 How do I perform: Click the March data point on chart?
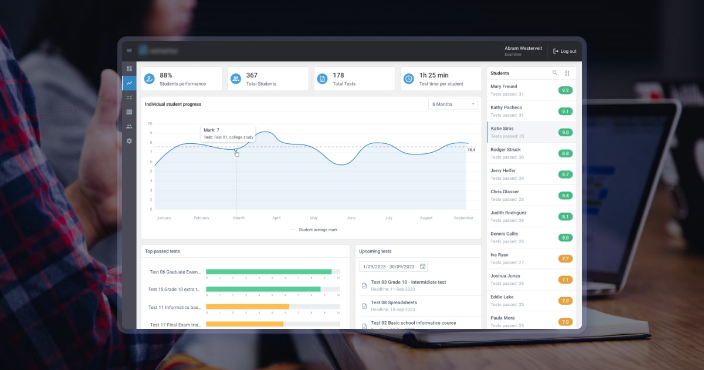tap(236, 150)
